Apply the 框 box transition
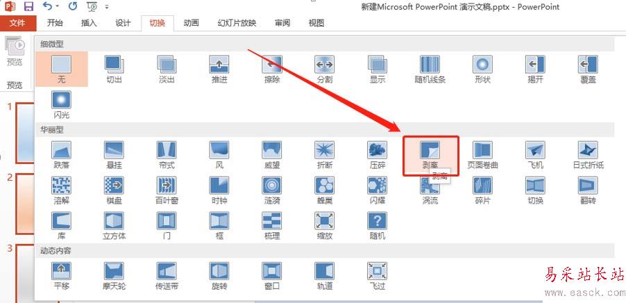626x303 pixels. pos(219,225)
